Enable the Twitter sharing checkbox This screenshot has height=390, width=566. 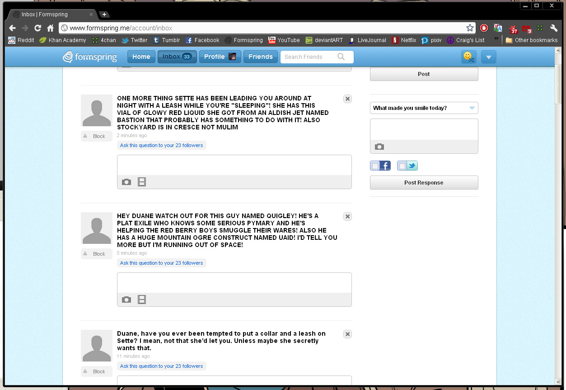point(402,166)
